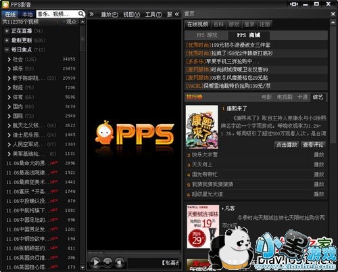Show the 卡通 ranking tab

coord(302,97)
